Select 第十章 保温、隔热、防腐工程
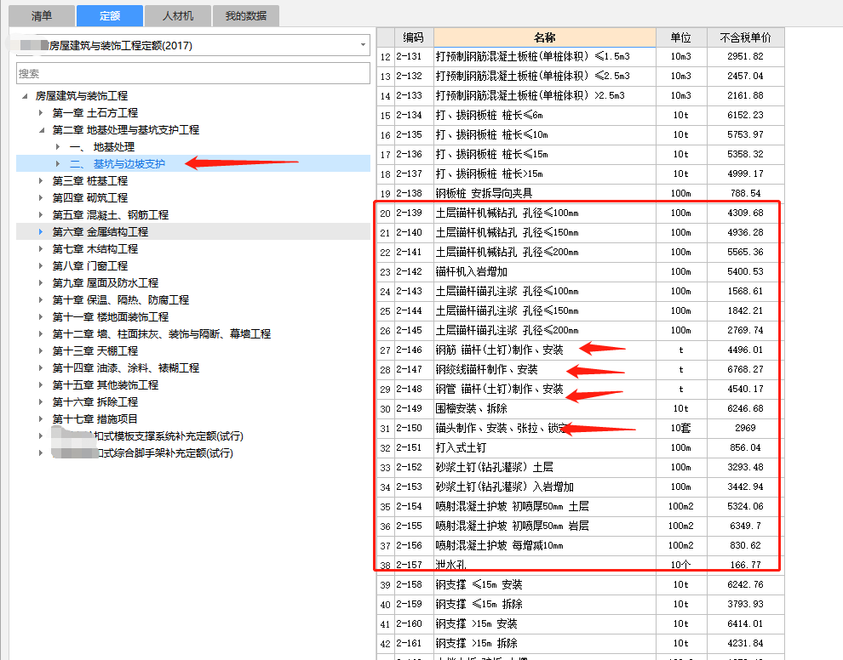 coord(120,300)
